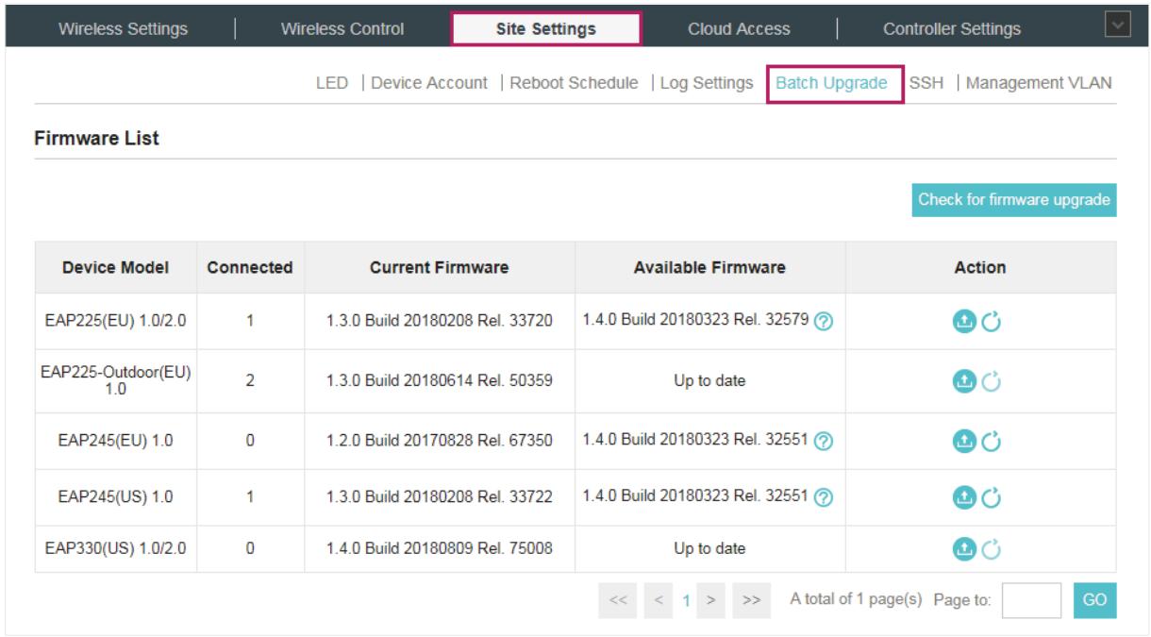Click Check for firmware upgrade button
This screenshot has width=1151, height=637.
coord(1014,200)
